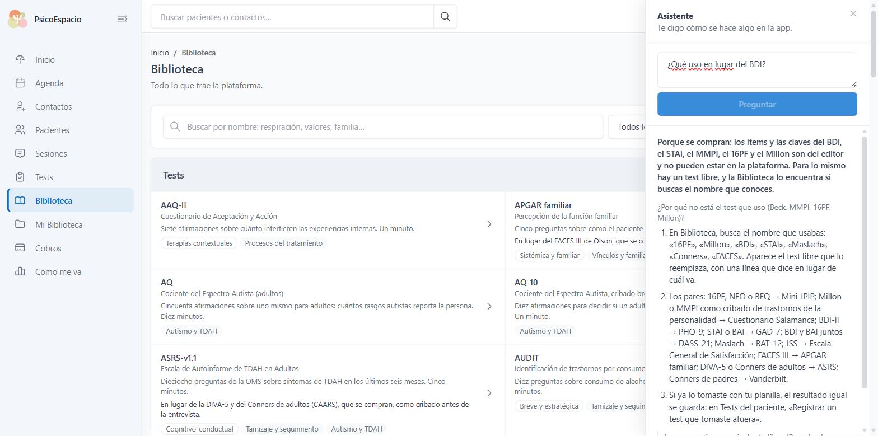Close the Asistente panel
The width and height of the screenshot is (878, 436).
click(x=853, y=13)
